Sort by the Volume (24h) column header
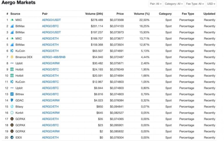 (x=94, y=14)
